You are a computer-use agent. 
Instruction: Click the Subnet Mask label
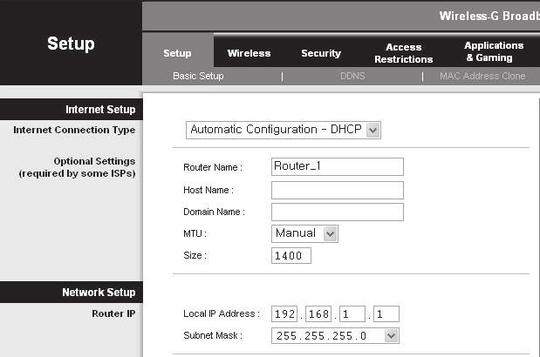pos(213,336)
